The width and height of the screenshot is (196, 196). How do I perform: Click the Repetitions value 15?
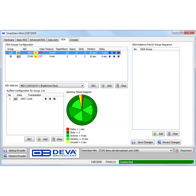tap(62, 53)
